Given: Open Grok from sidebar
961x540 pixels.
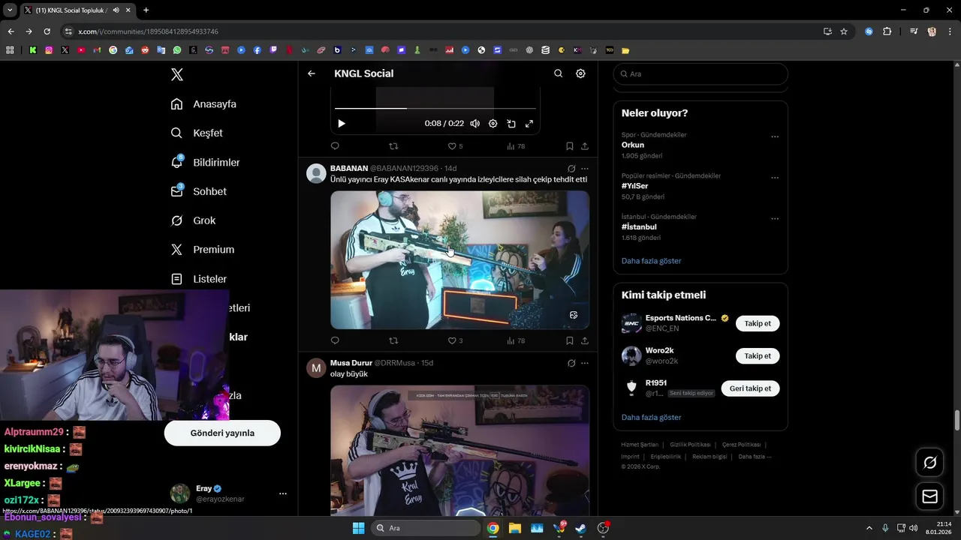Looking at the screenshot, I should pos(193,220).
